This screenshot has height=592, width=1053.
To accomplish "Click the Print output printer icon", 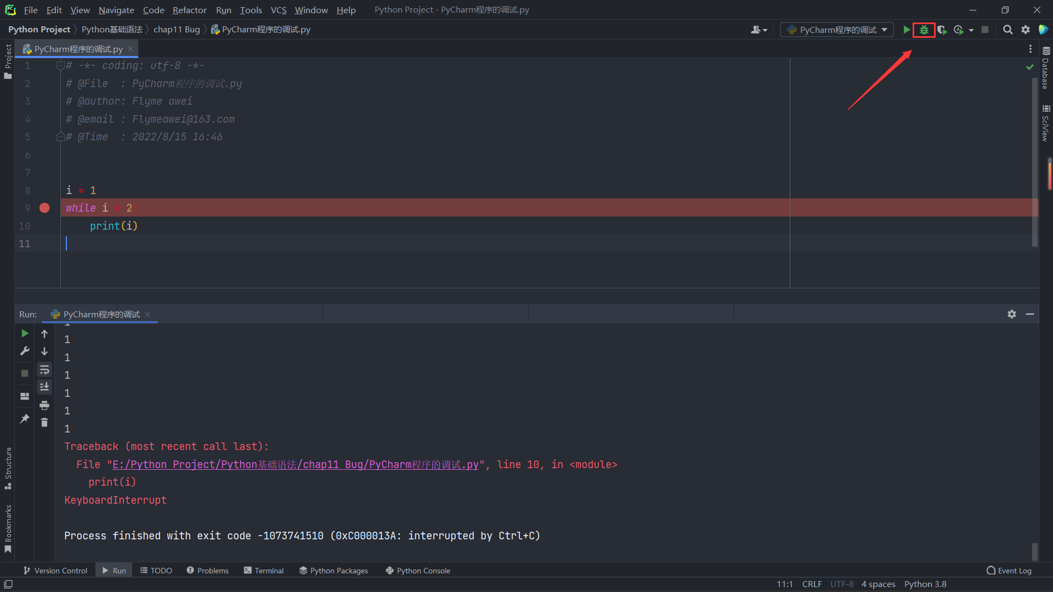I will coord(44,406).
